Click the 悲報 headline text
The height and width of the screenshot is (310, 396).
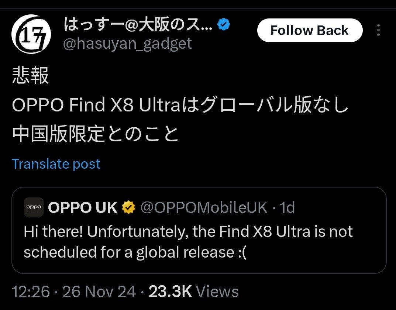[30, 76]
